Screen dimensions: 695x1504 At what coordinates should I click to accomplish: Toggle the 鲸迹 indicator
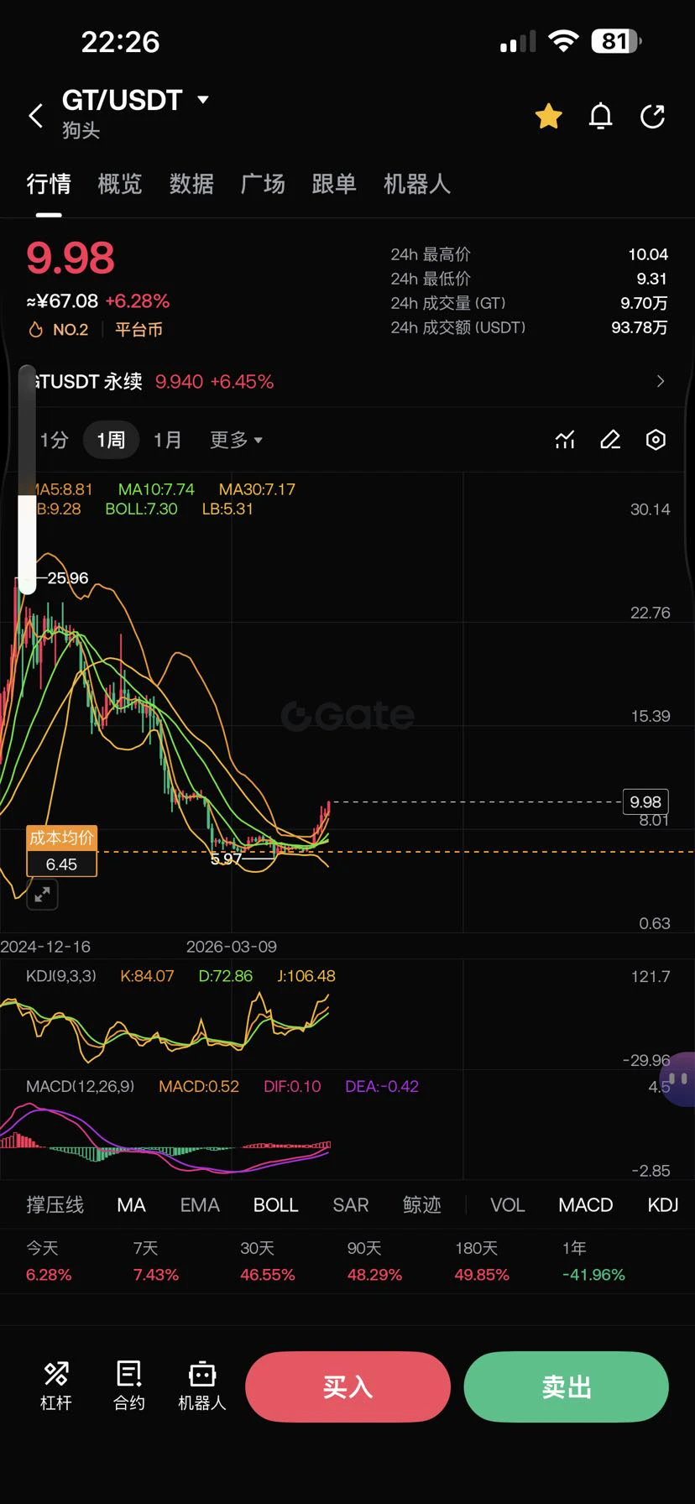[421, 1205]
